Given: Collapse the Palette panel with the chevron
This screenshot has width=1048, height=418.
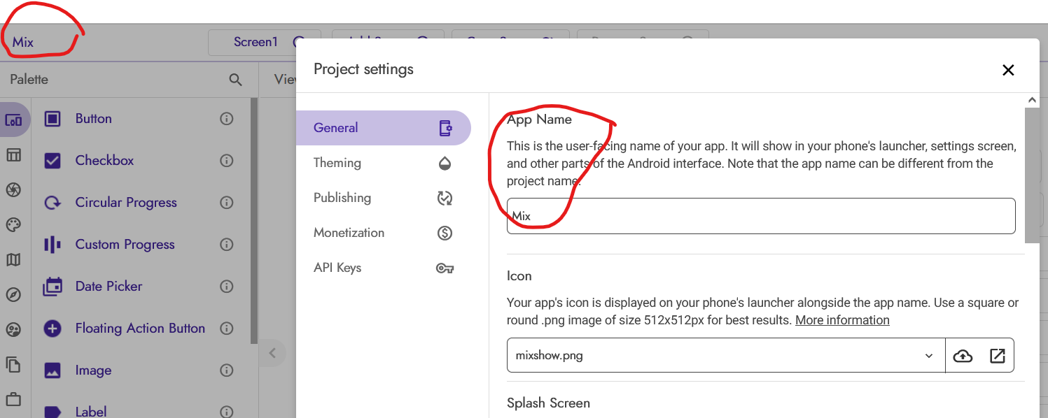Looking at the screenshot, I should click(x=272, y=353).
